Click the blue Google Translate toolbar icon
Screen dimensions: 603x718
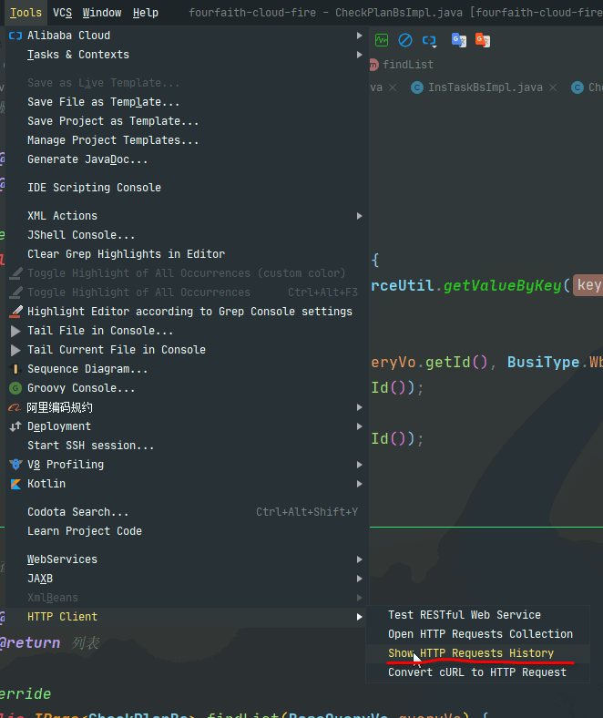459,40
